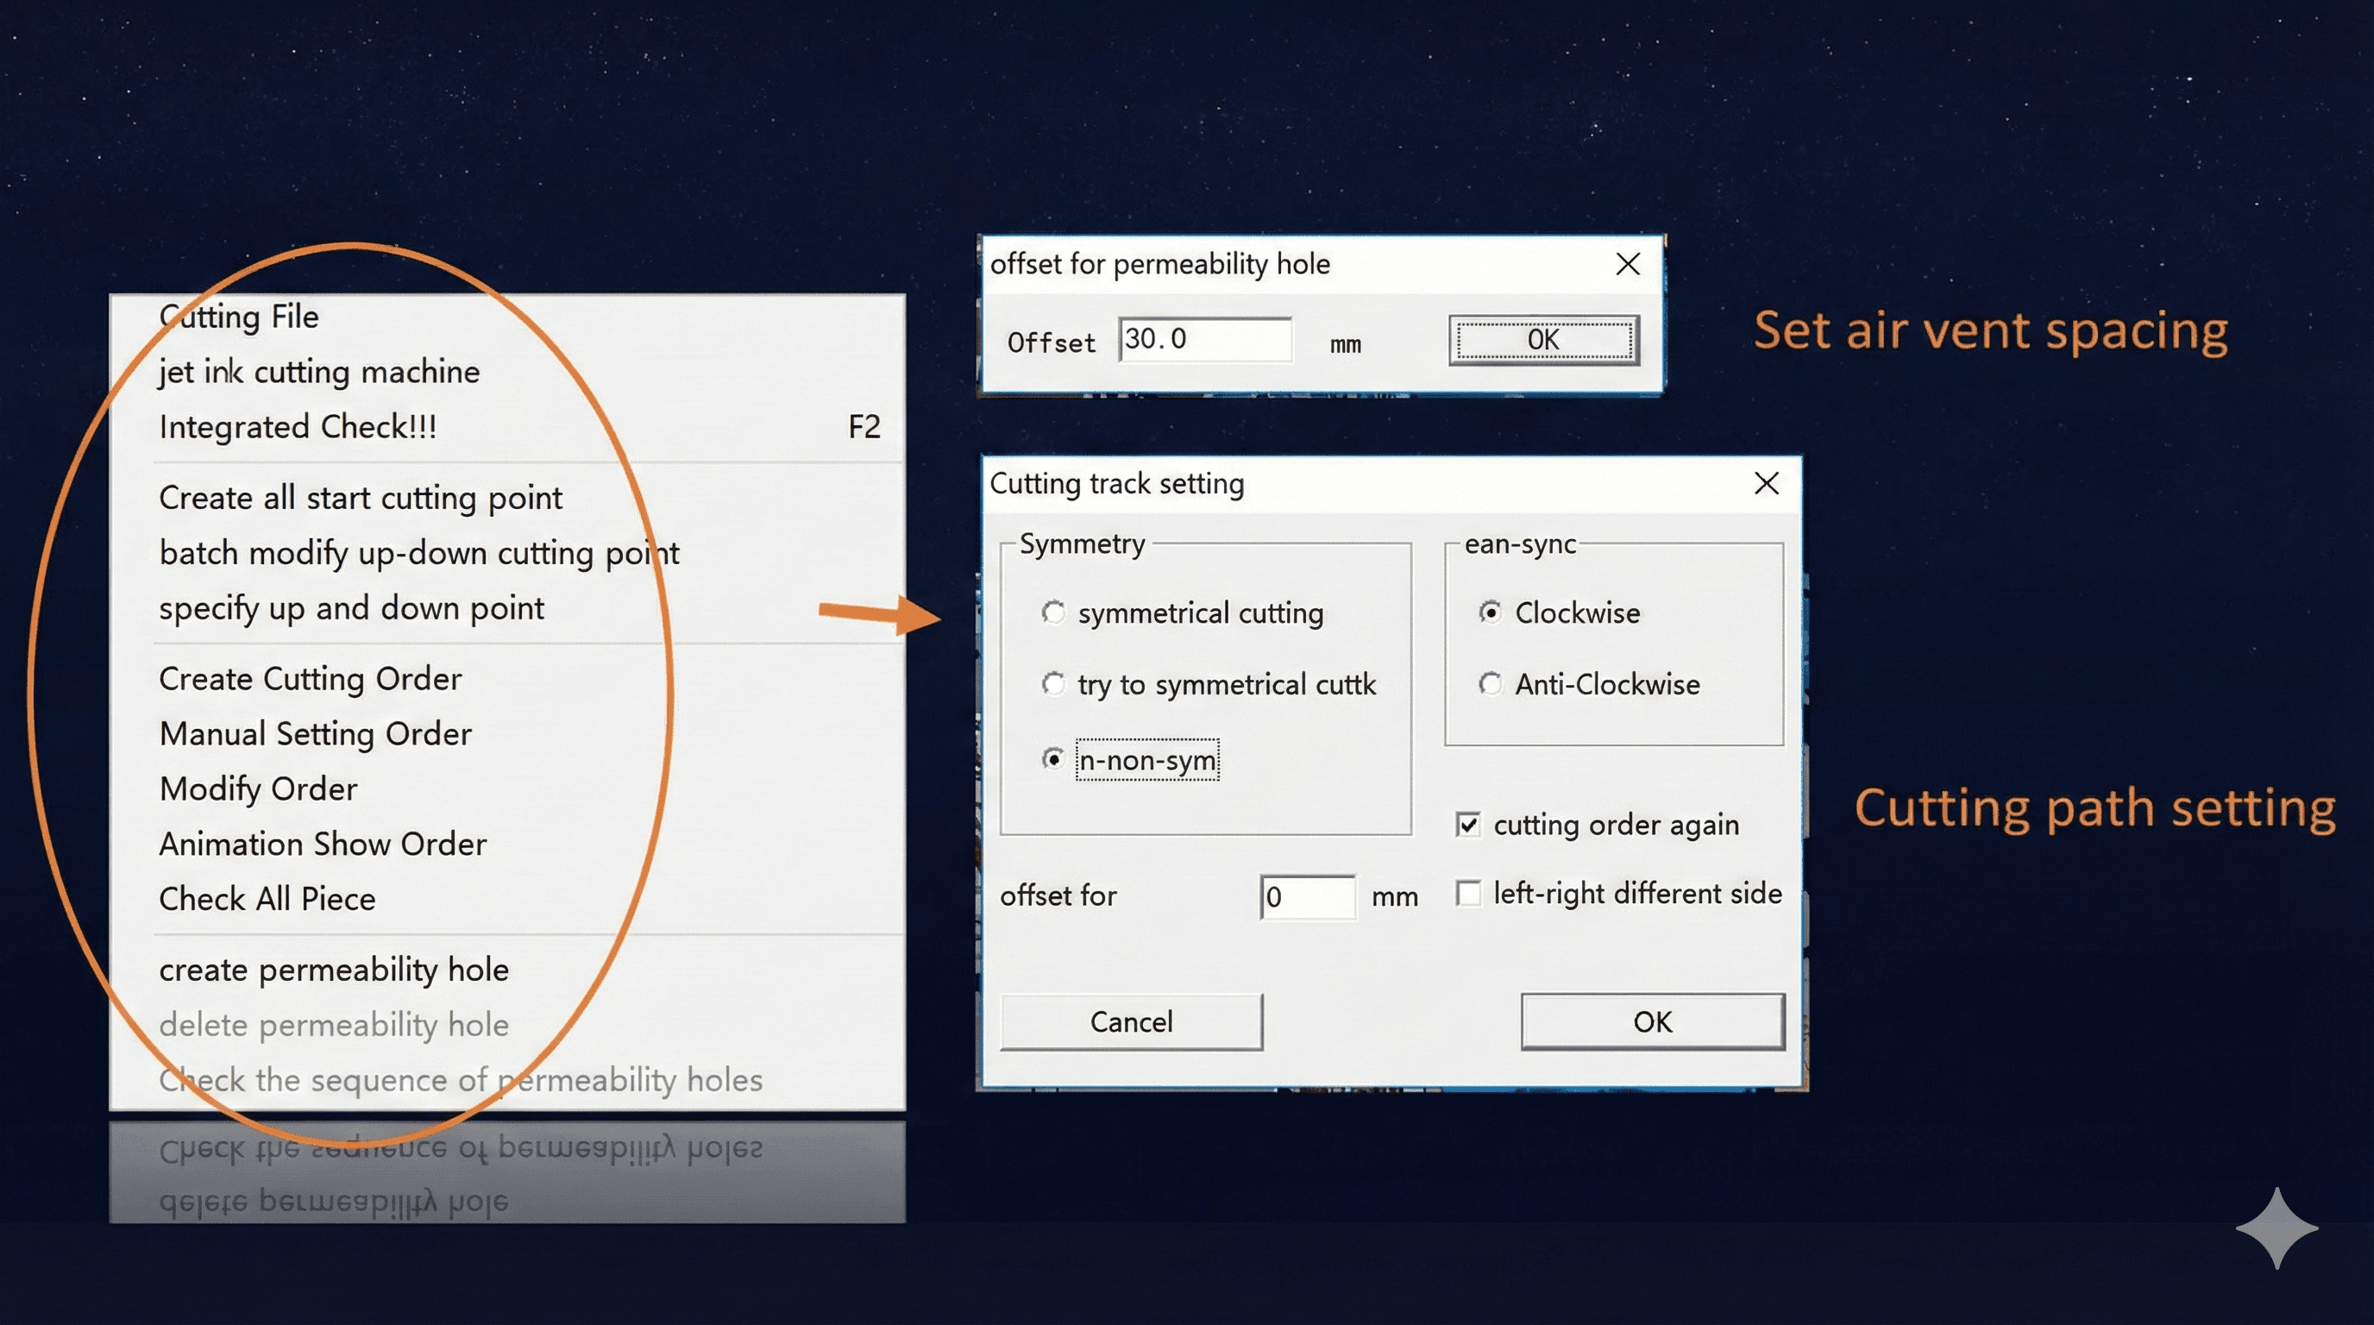The image size is (2374, 1325).
Task: Open Manual Setting Order
Action: (x=316, y=733)
